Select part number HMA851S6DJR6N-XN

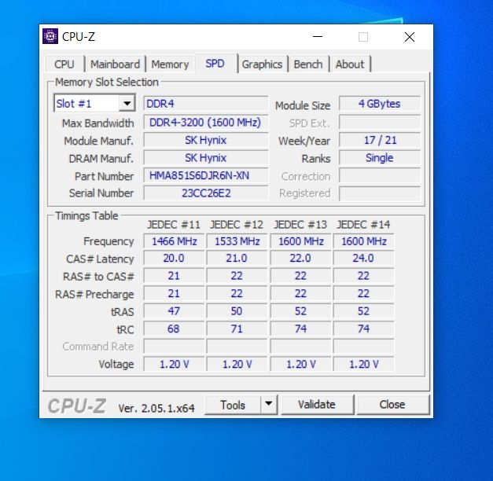point(206,175)
